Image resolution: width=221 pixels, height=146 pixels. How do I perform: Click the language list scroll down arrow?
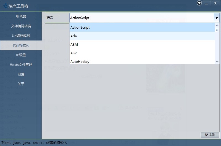pyautogui.click(x=217, y=62)
